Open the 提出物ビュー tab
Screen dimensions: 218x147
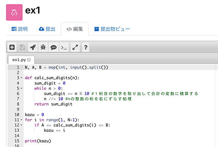(x=112, y=29)
